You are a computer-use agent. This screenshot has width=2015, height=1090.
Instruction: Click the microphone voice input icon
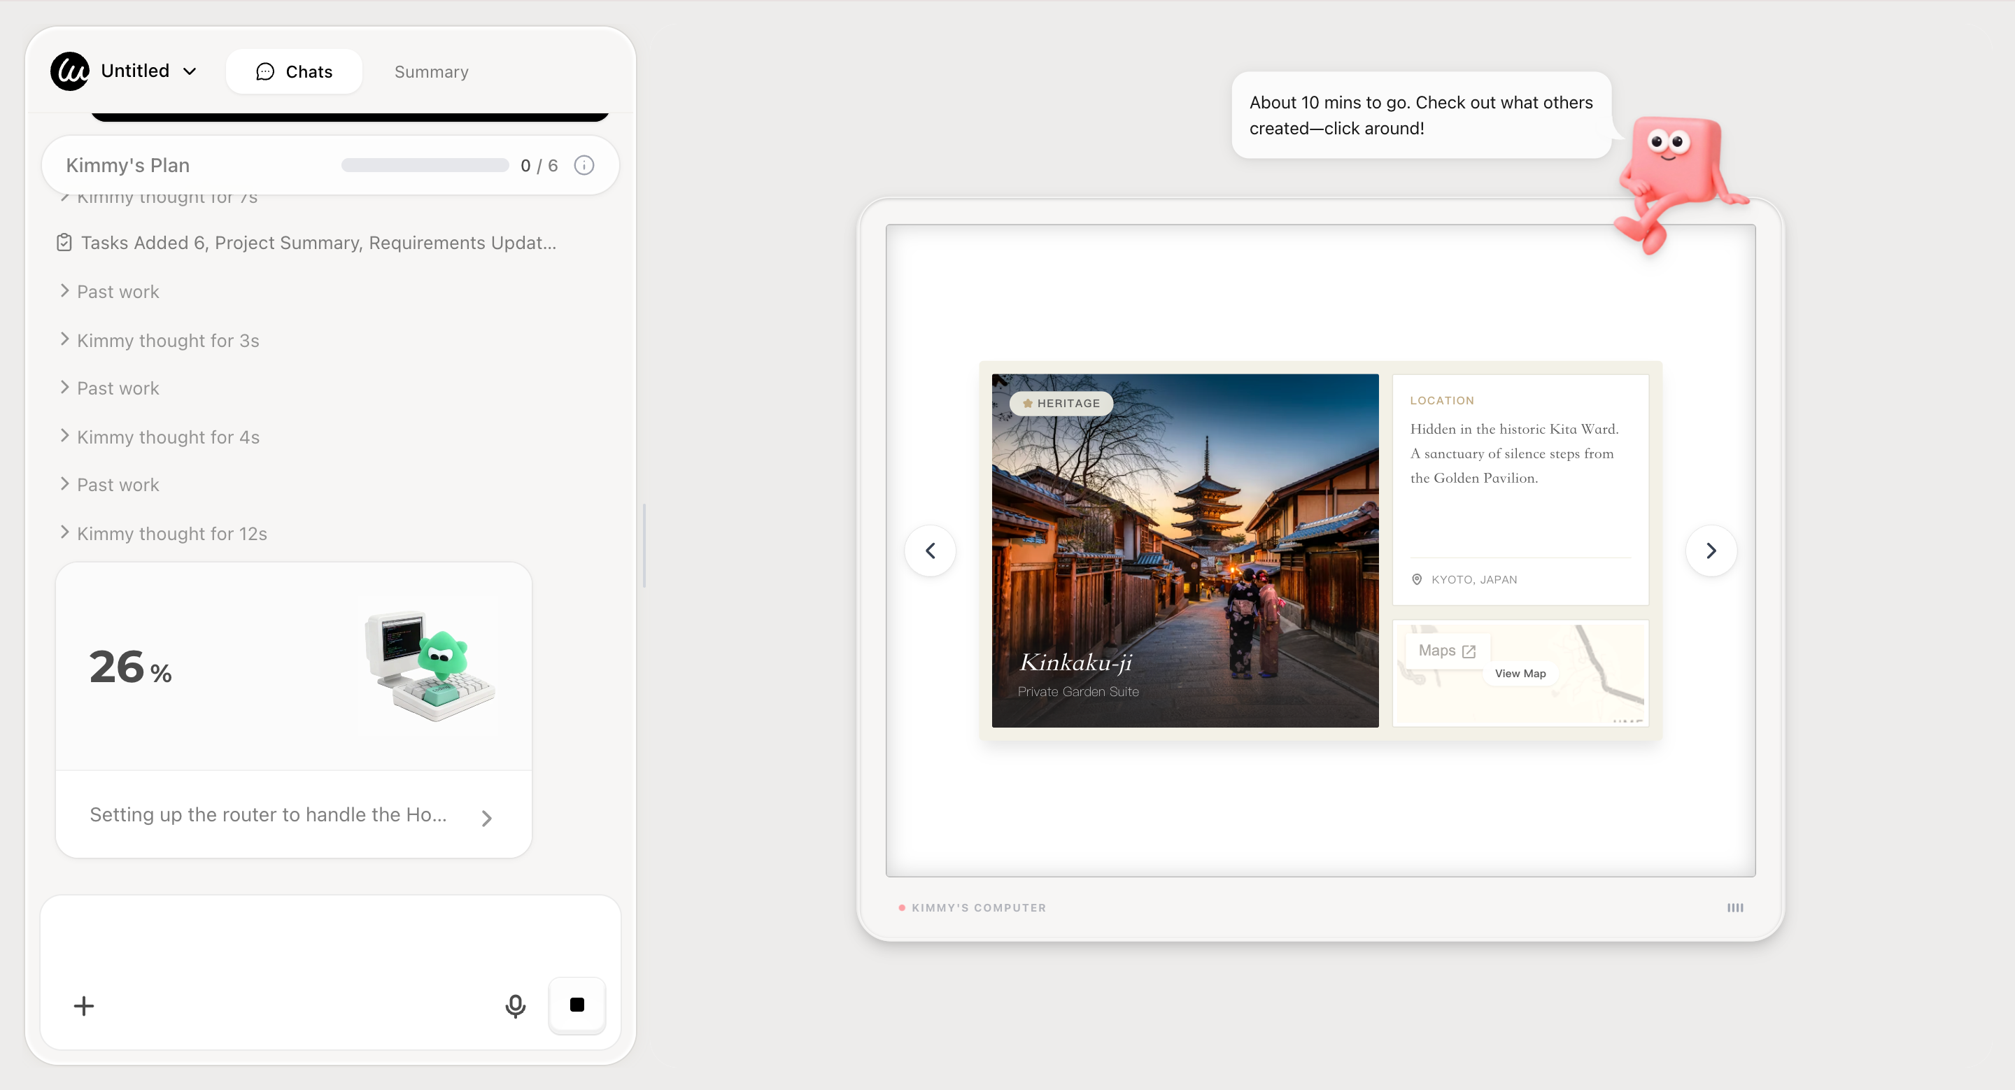pyautogui.click(x=515, y=1005)
